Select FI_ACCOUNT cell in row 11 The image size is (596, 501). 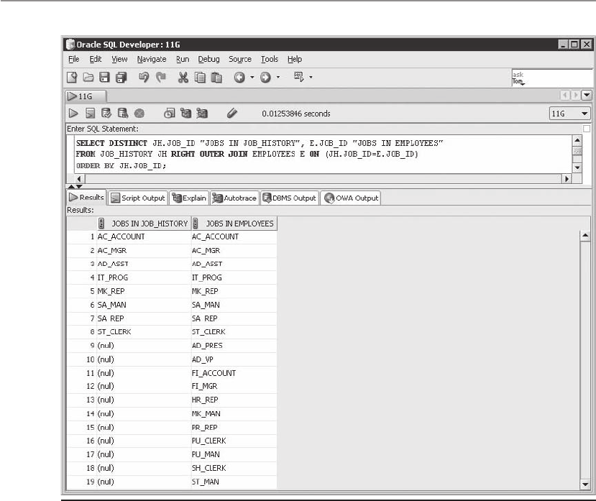pyautogui.click(x=234, y=373)
